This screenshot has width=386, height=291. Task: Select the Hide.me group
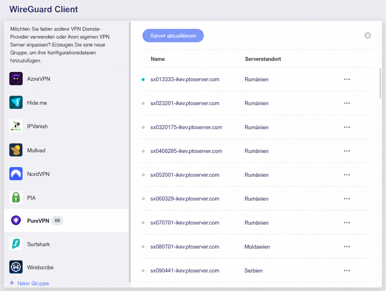pyautogui.click(x=66, y=102)
